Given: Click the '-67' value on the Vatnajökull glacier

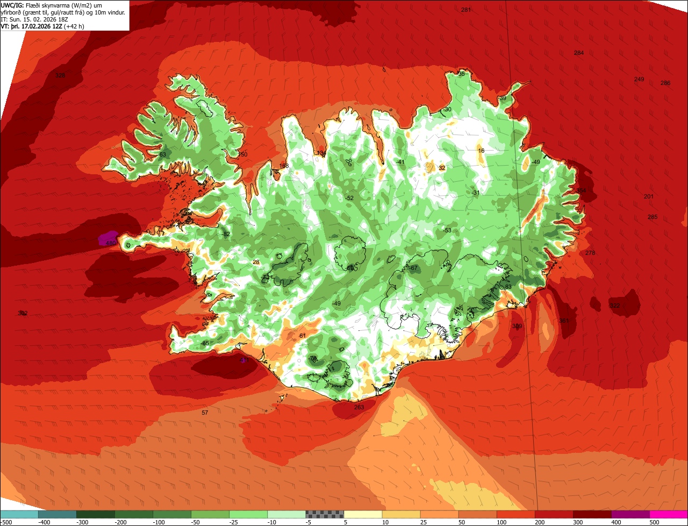Looking at the screenshot, I should pos(413,267).
